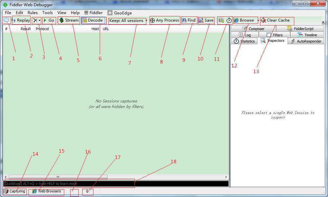Open the Edit menu
Image resolution: width=328 pixels, height=197 pixels.
(19, 13)
